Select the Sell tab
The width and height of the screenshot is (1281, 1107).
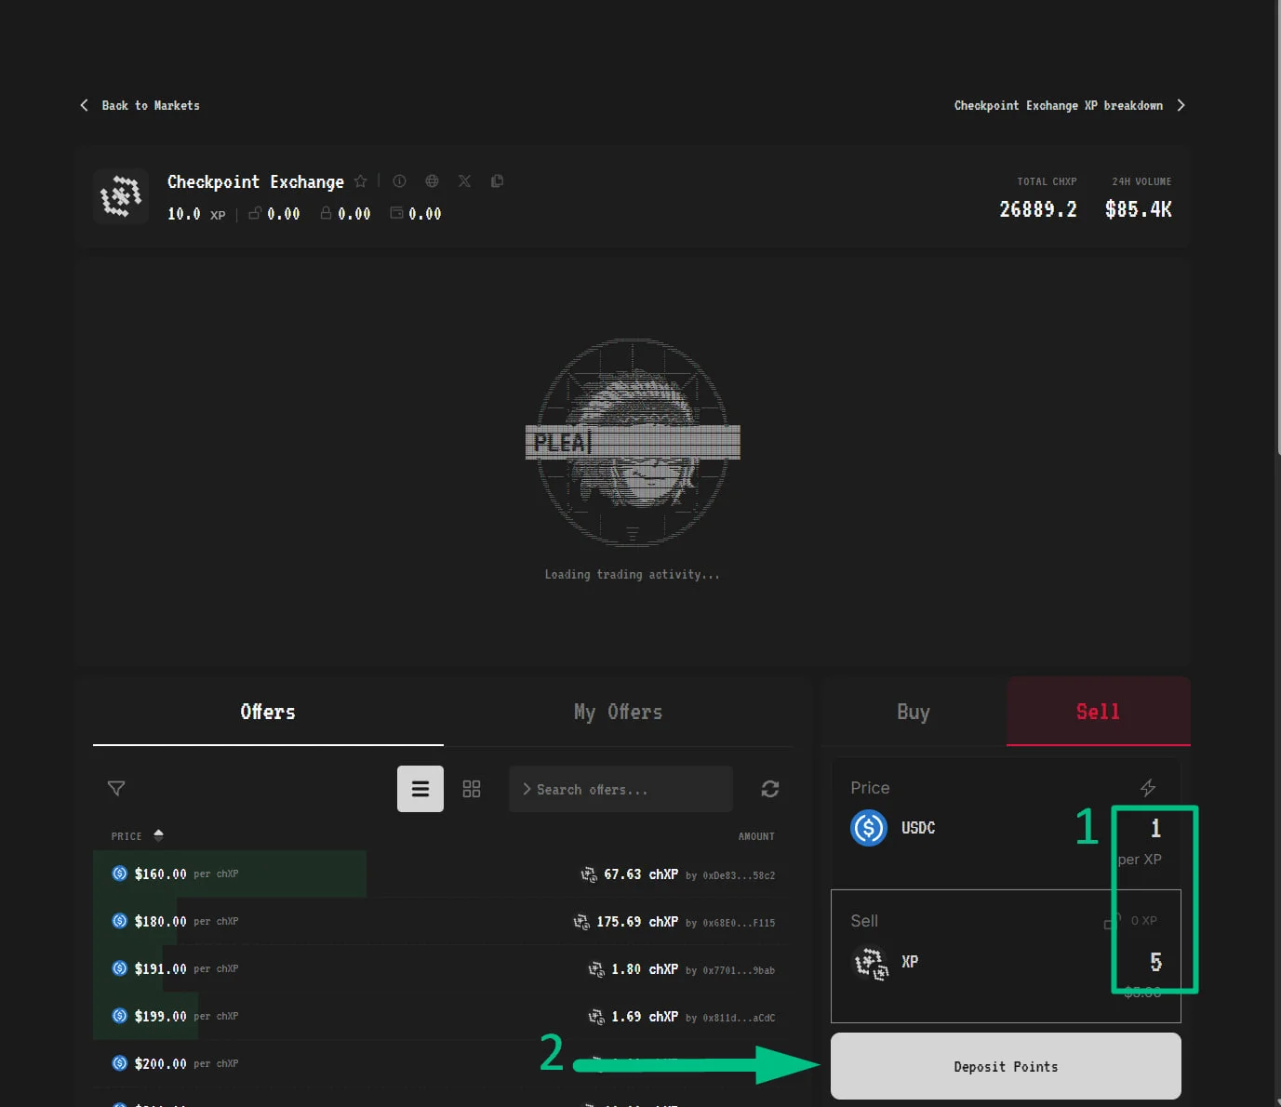(1099, 712)
